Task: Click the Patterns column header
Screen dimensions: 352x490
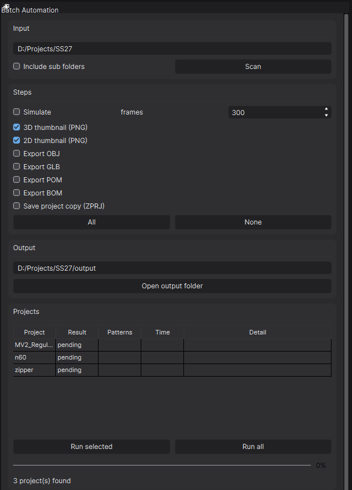Action: pyautogui.click(x=120, y=332)
